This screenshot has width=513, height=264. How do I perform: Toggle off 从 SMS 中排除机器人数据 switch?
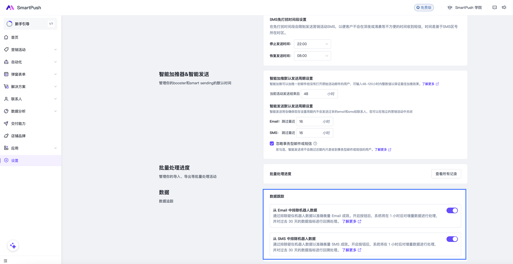(452, 239)
